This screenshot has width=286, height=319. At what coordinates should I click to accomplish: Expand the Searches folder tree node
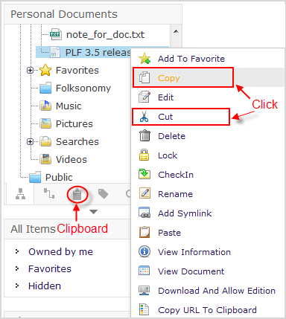(30, 141)
